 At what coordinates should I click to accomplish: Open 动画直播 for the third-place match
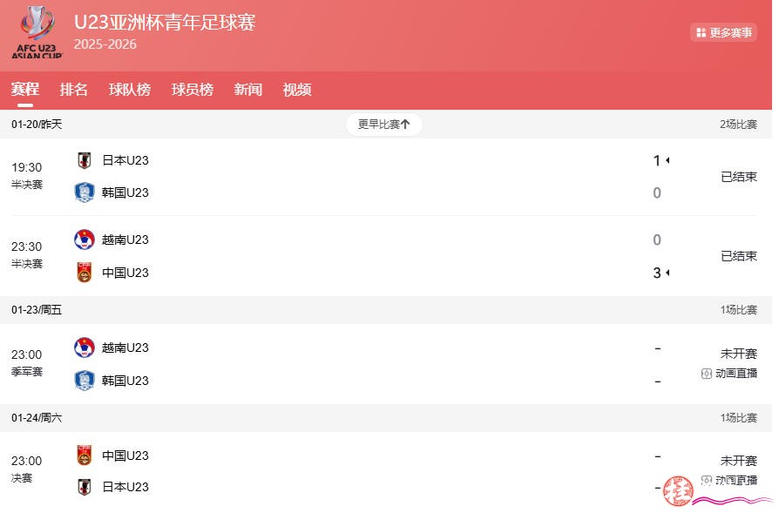[x=729, y=373]
